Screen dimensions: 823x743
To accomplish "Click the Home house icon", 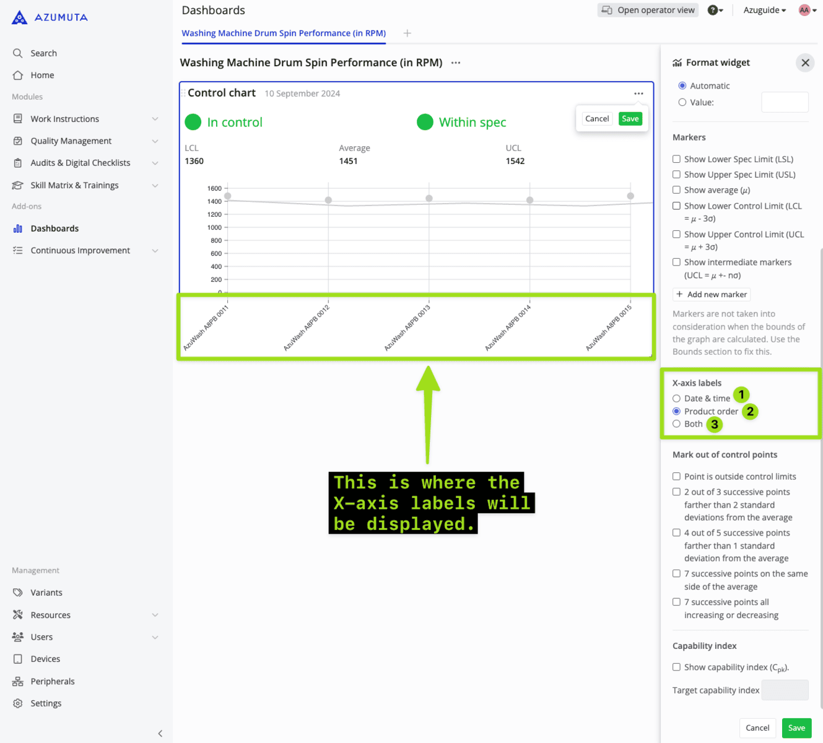I will (18, 75).
